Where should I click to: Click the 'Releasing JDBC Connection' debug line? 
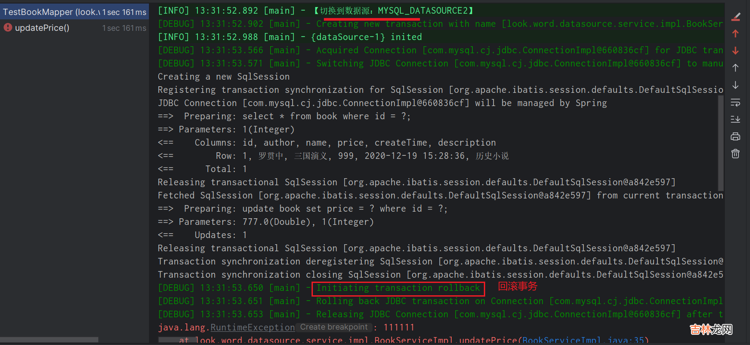coord(441,314)
